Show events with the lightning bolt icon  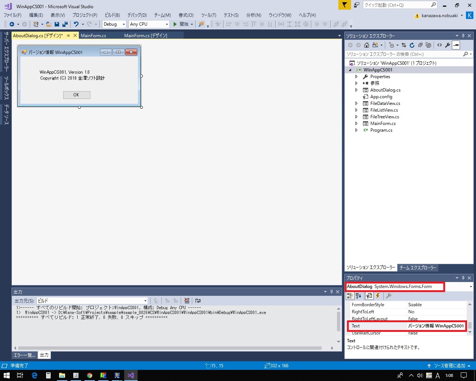378,296
